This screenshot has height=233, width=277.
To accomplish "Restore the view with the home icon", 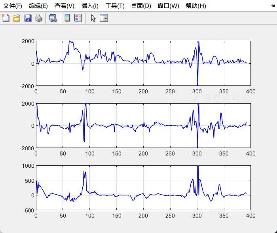I will [x=246, y=98].
